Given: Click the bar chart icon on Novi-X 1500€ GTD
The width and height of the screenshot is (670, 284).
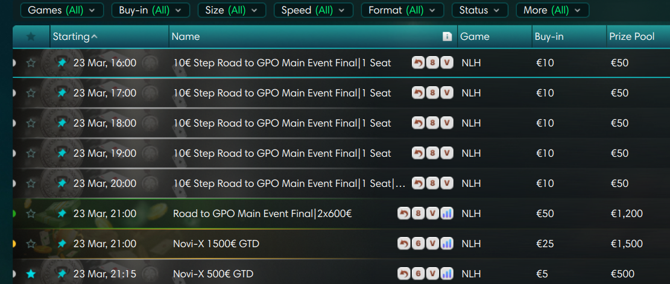Looking at the screenshot, I should (x=447, y=244).
